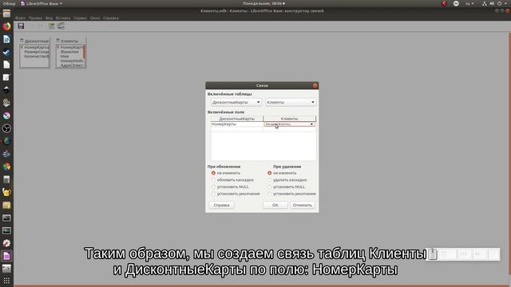Open the power system menu
511x287 pixels.
pos(502,3)
